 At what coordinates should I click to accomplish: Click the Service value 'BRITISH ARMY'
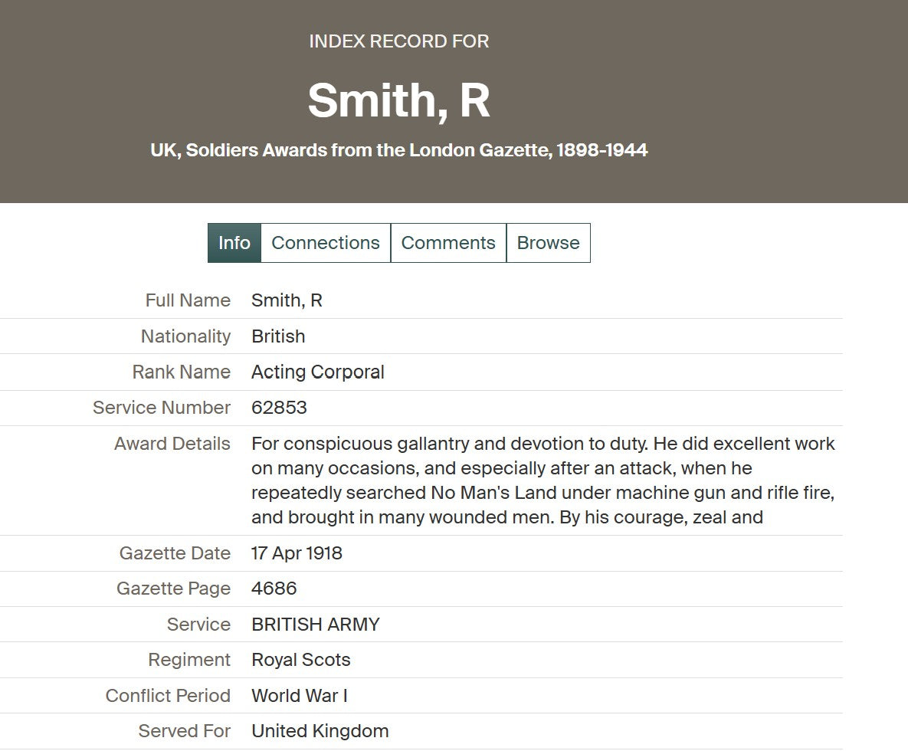(x=315, y=625)
